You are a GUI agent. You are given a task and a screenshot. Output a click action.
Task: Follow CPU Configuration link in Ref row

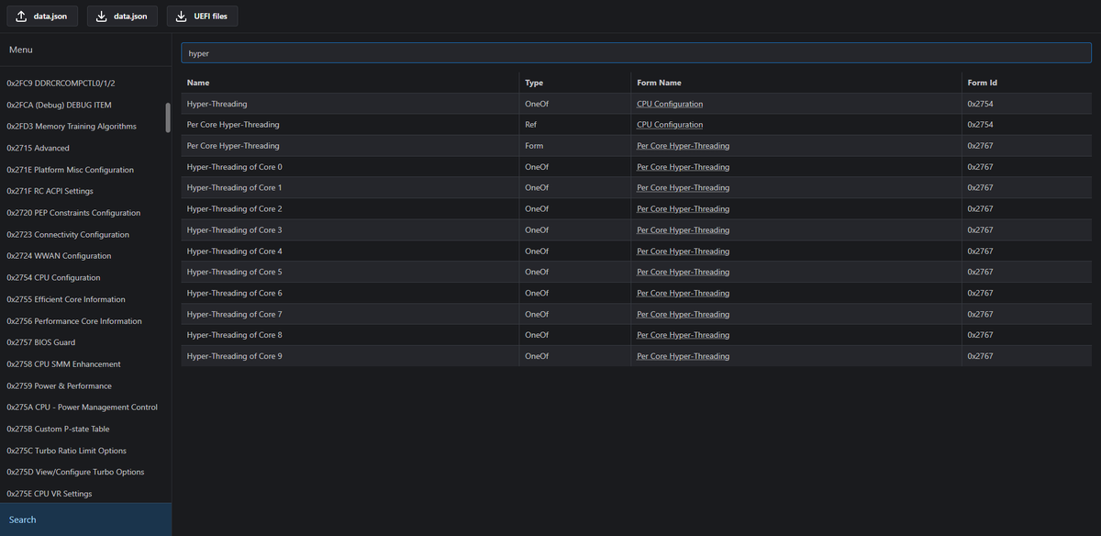point(670,125)
